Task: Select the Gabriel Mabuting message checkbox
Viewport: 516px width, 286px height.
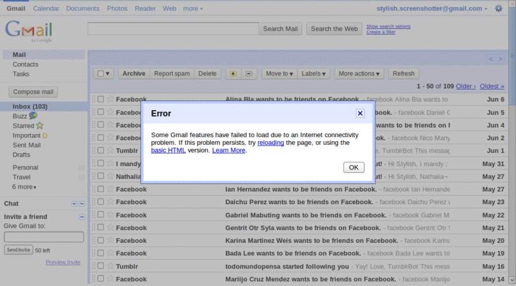Action: pyautogui.click(x=101, y=214)
